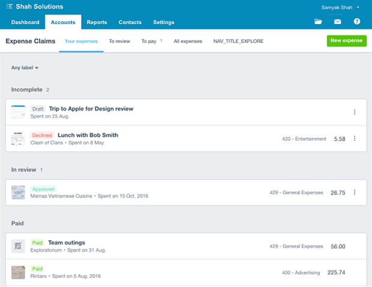Open the help question mark icon

coord(357,22)
